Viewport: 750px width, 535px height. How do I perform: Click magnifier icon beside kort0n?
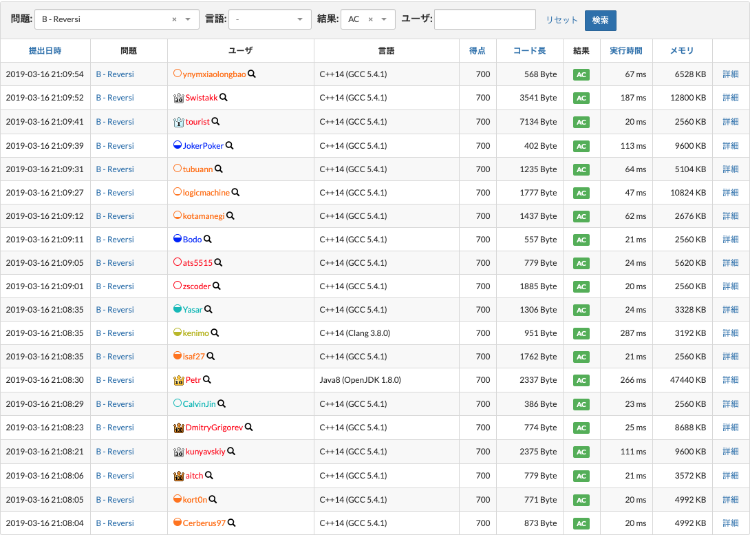point(213,500)
